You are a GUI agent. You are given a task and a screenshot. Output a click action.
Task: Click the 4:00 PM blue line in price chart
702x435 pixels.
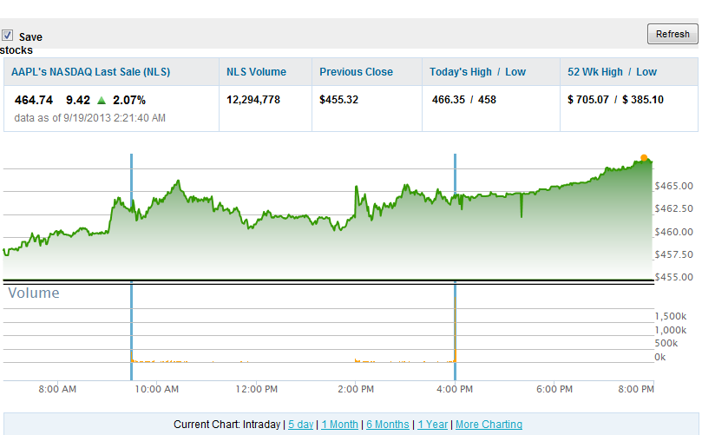[456, 217]
